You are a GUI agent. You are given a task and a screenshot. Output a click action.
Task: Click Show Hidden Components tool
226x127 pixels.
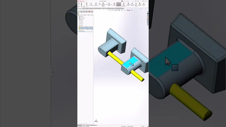[124, 5]
